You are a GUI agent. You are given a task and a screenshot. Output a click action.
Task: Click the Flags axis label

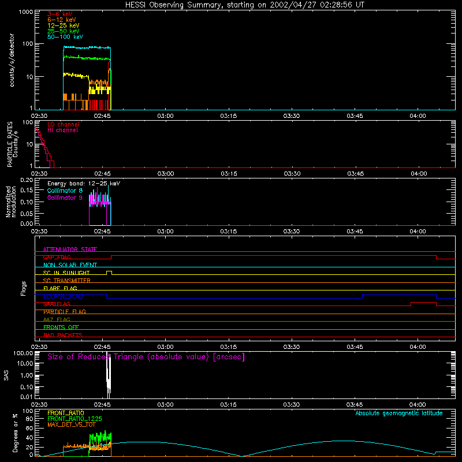coord(24,288)
